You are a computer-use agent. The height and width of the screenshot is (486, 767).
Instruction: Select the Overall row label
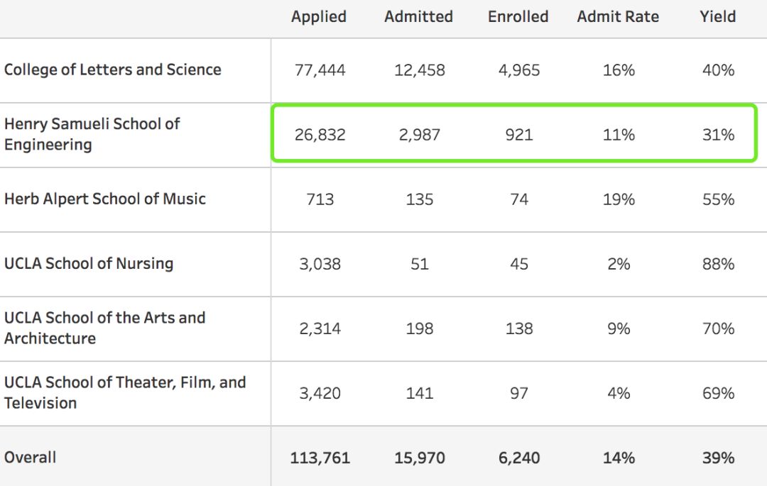31,457
